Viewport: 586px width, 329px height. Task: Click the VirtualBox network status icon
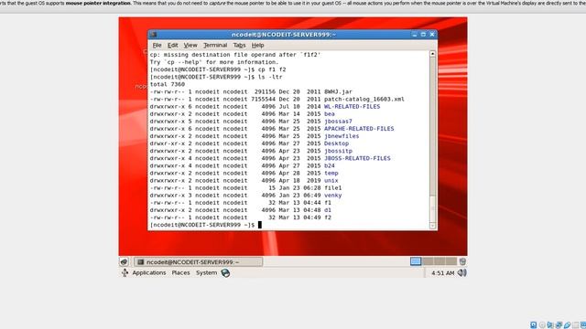pos(559,325)
